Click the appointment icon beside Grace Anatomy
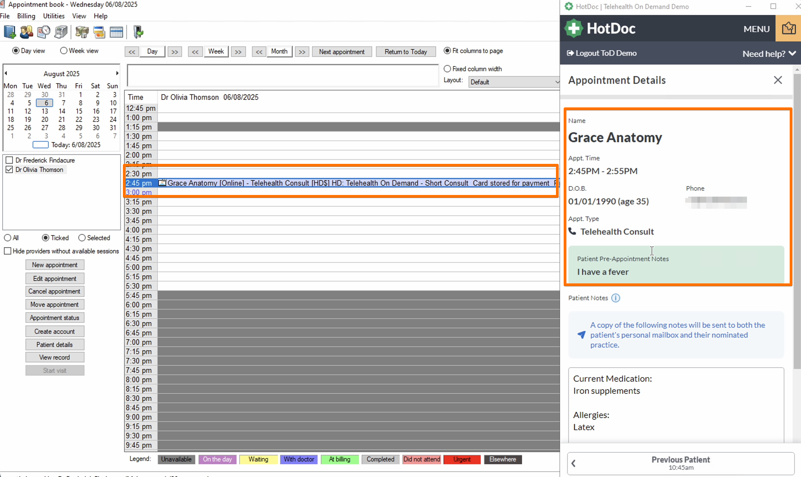 [x=162, y=183]
